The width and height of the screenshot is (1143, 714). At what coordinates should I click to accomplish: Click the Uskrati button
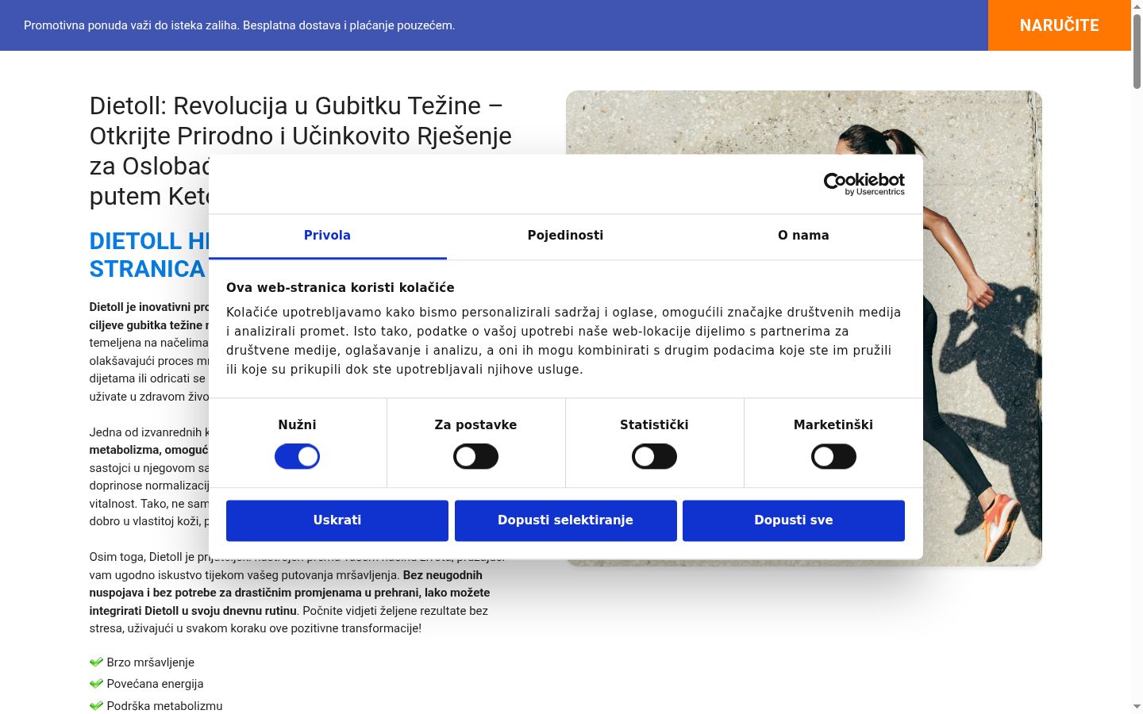click(337, 520)
